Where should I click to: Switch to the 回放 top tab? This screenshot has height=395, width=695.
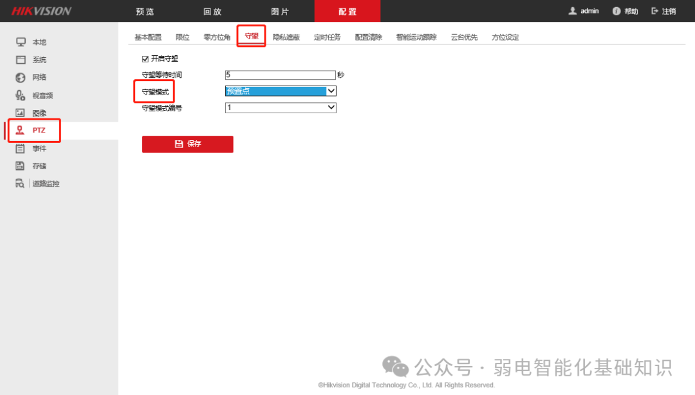coord(212,12)
